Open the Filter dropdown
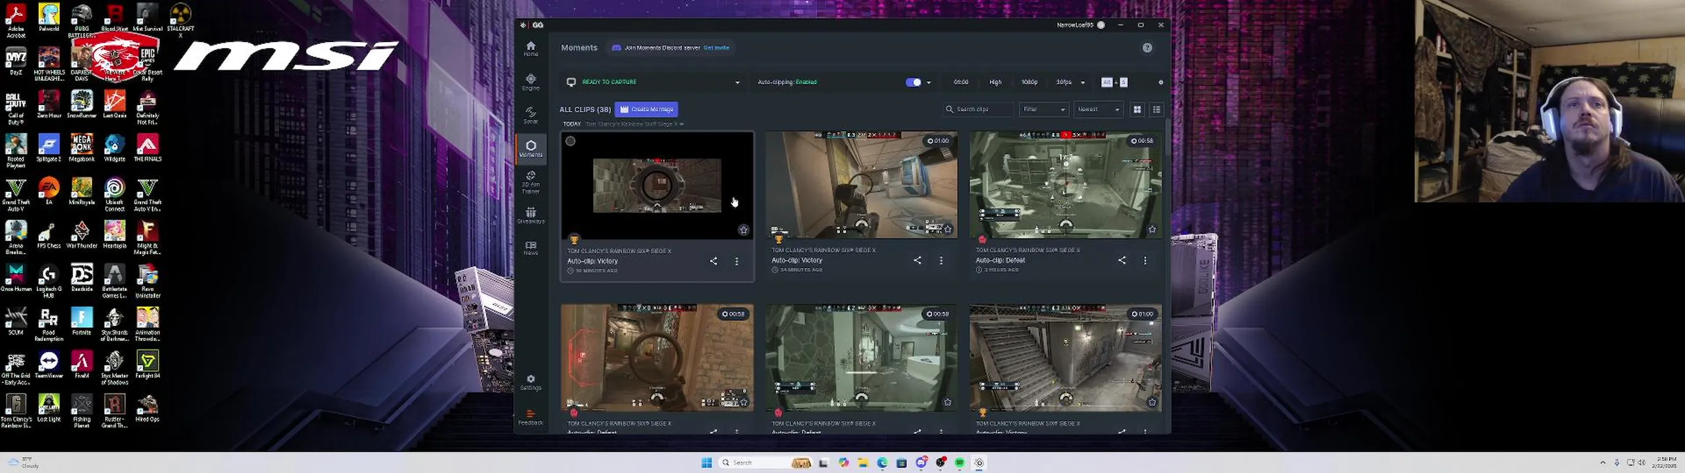Viewport: 1685px width, 473px height. [x=1043, y=109]
